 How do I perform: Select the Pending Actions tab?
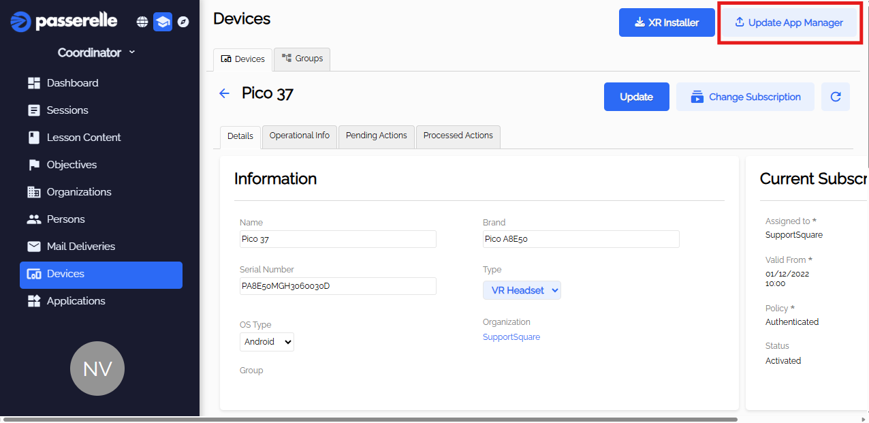click(376, 136)
